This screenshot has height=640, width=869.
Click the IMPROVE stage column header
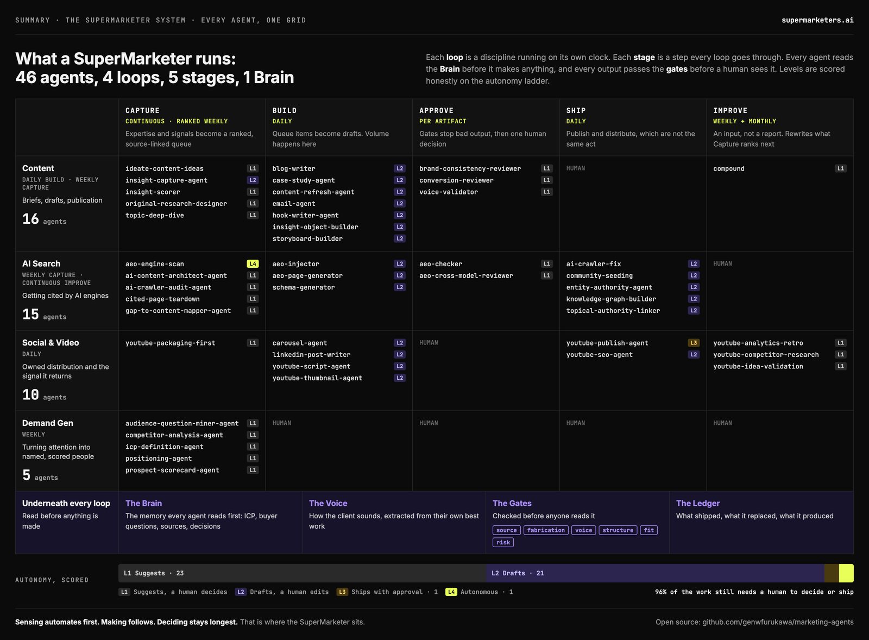click(x=730, y=110)
